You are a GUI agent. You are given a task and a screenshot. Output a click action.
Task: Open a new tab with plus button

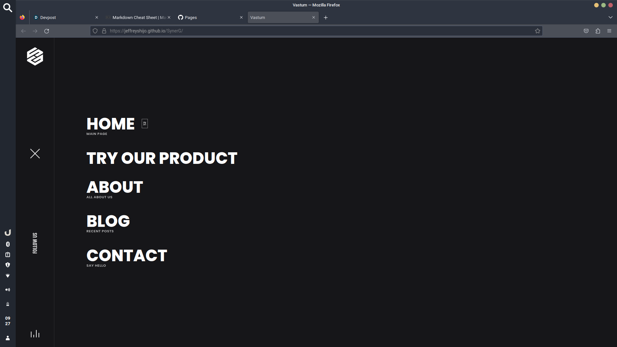click(x=326, y=17)
